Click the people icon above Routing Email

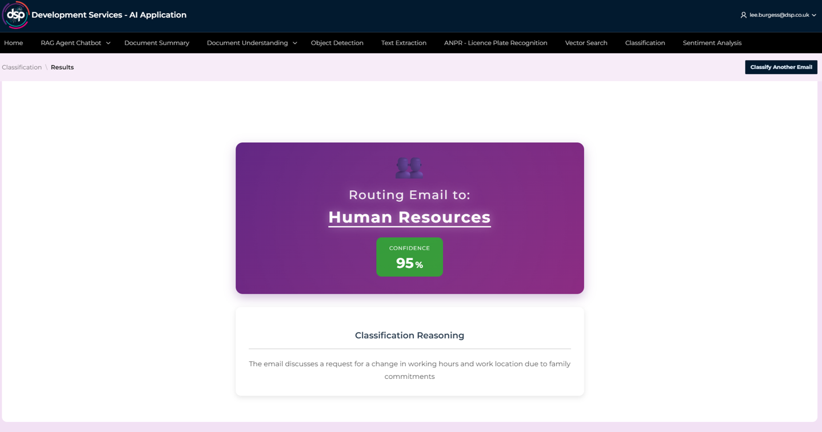point(409,167)
